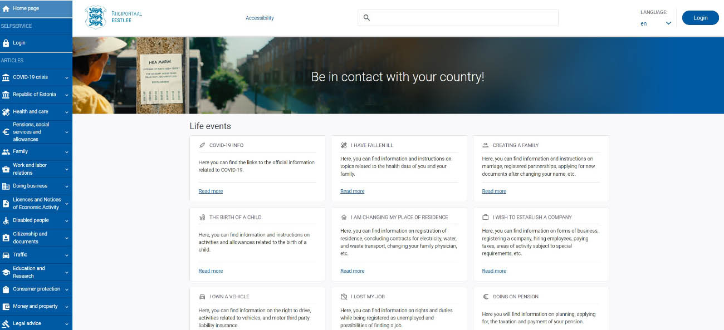Image resolution: width=724 pixels, height=330 pixels.
Task: Click the Doing business building icon
Action: [6, 186]
